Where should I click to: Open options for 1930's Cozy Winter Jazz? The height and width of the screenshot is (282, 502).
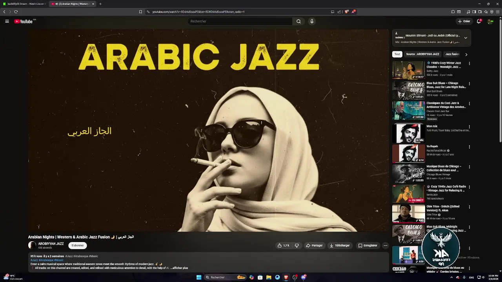tap(469, 63)
